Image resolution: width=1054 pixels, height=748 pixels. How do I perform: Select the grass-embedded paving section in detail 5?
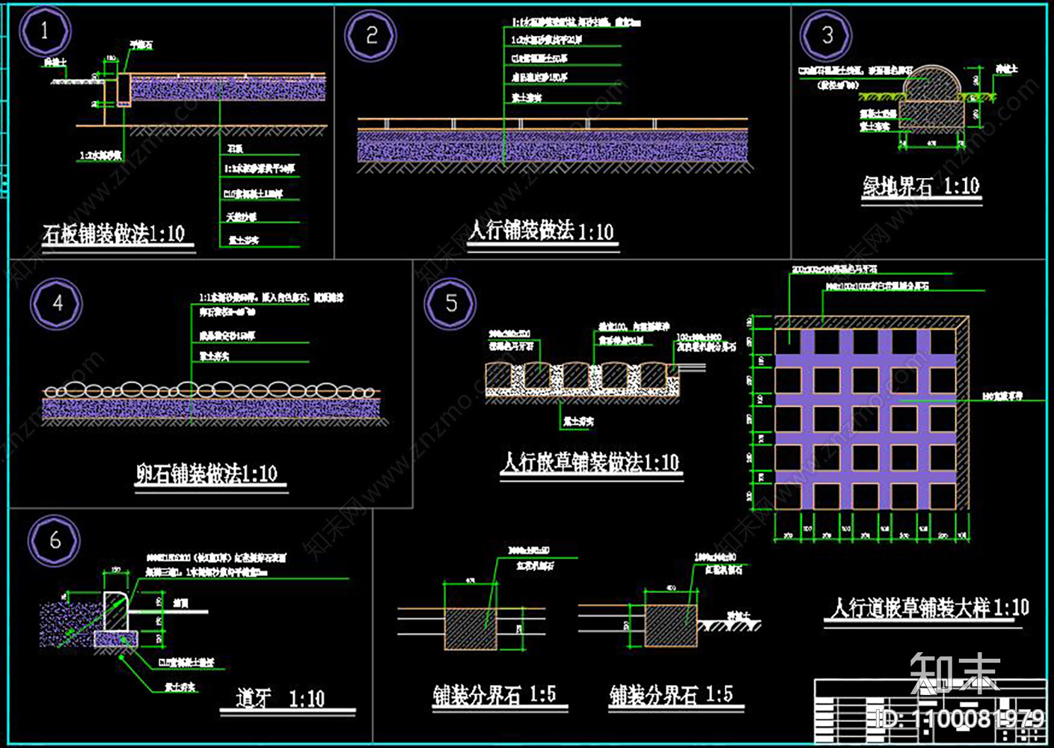click(x=582, y=381)
